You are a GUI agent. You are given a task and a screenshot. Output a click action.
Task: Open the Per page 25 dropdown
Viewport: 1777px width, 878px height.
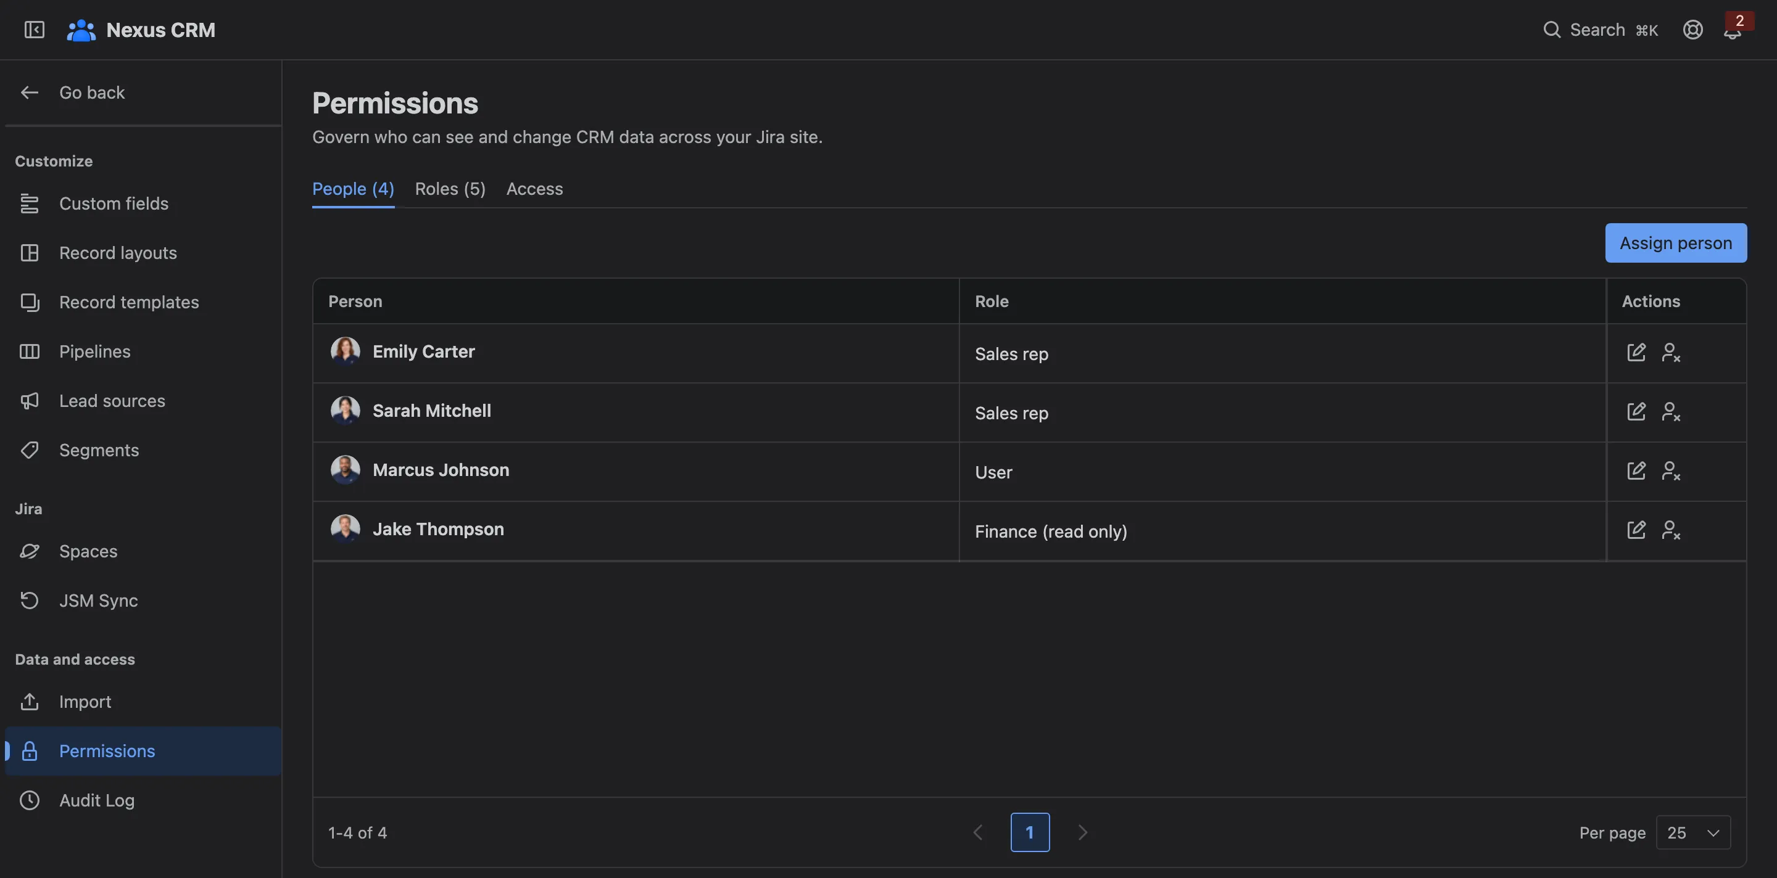(x=1693, y=832)
